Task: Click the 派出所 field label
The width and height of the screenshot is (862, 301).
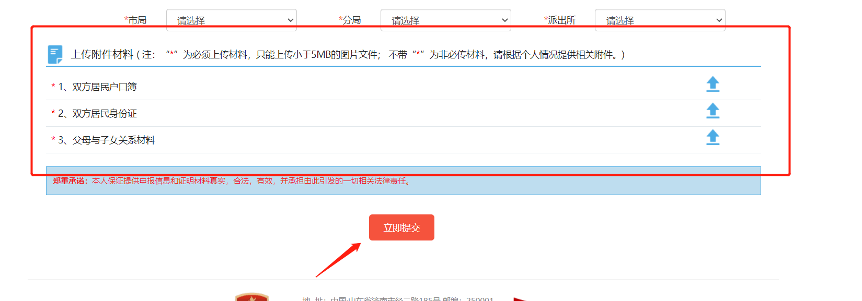Action: pos(560,20)
